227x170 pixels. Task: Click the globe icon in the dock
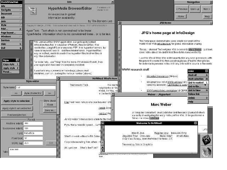207,152
